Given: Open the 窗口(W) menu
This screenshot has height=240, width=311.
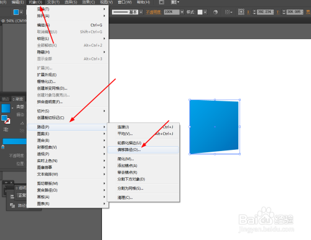Looking at the screenshot, I should (x=125, y=2).
